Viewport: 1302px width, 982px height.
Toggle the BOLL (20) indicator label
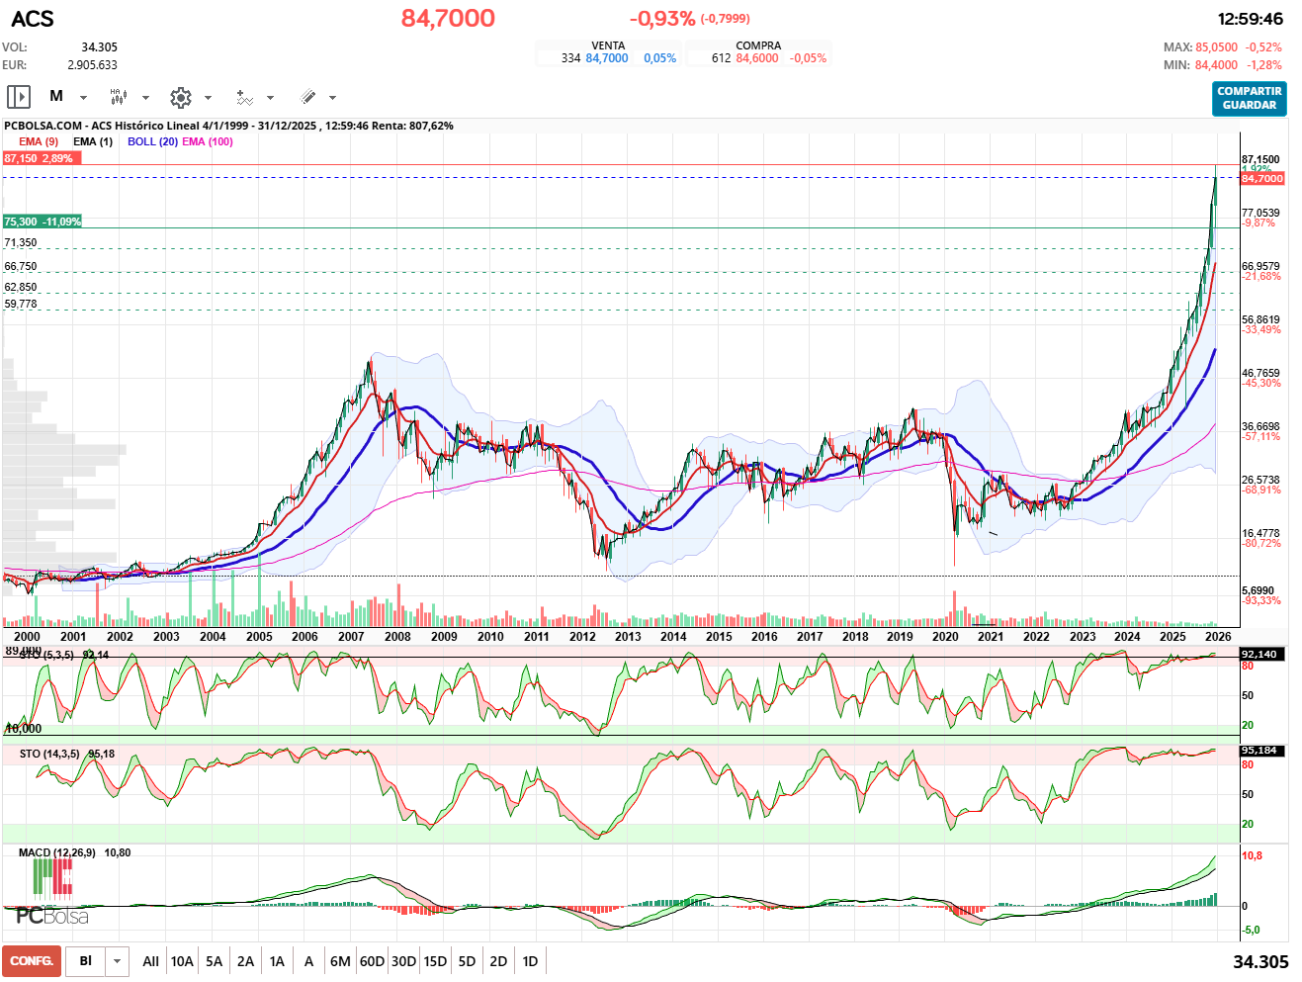pos(152,141)
